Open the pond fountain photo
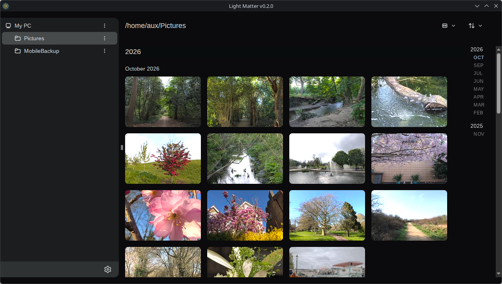Screen dimensions: 502x284 click(x=327, y=159)
